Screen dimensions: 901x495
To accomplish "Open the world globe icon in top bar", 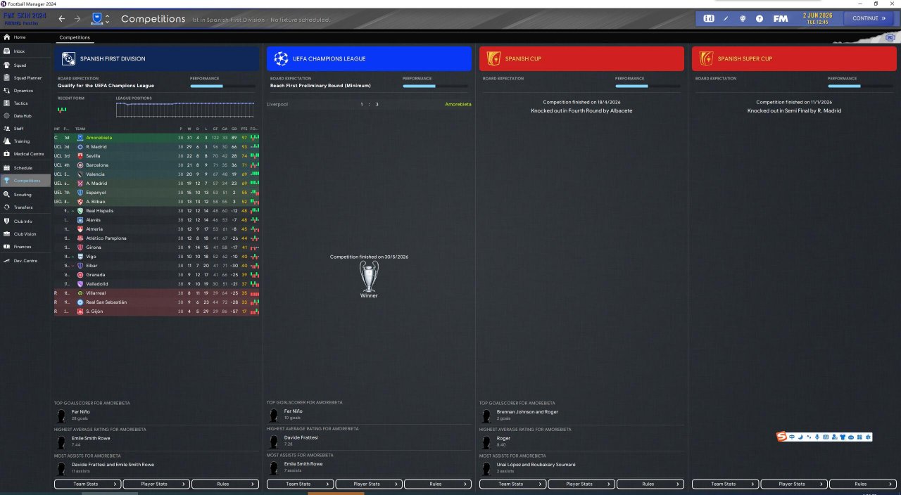I will pos(743,18).
